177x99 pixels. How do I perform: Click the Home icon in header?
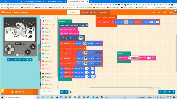coord(153,12)
